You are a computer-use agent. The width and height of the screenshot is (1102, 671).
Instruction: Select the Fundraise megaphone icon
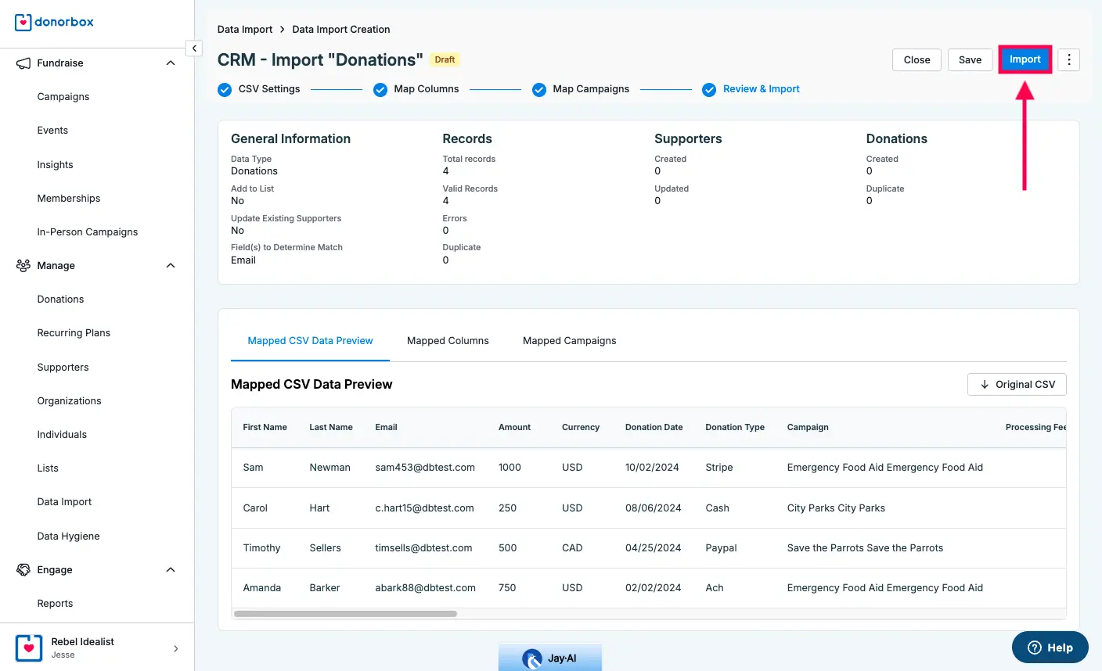coord(23,63)
